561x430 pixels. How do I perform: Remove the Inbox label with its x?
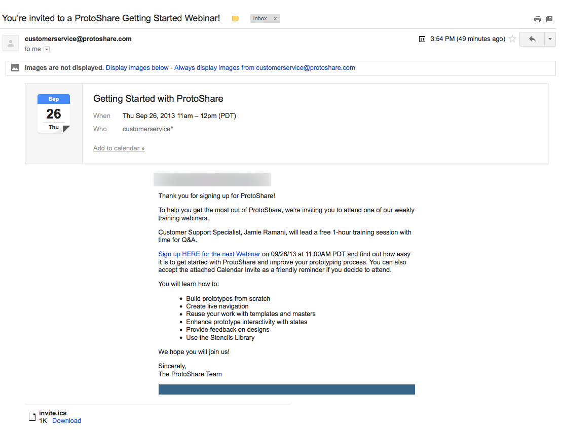tap(275, 19)
